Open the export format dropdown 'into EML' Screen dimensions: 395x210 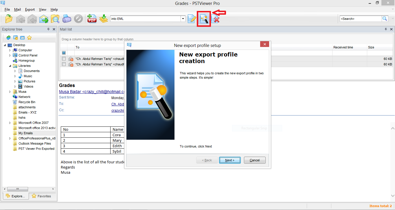click(x=183, y=19)
